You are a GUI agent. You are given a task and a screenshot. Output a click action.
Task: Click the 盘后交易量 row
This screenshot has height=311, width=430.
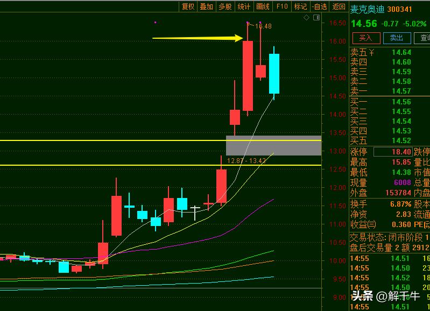(x=390, y=248)
